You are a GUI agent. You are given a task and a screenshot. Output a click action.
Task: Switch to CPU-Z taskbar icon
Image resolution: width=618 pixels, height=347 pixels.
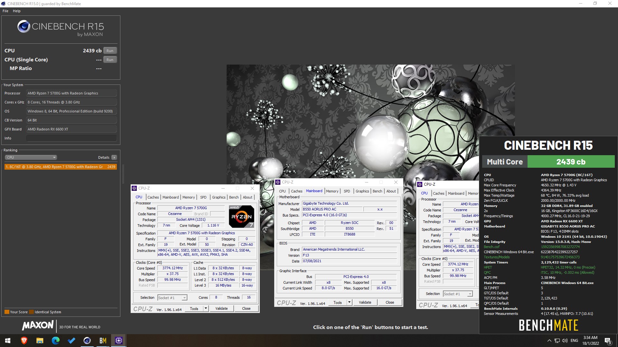pos(118,341)
